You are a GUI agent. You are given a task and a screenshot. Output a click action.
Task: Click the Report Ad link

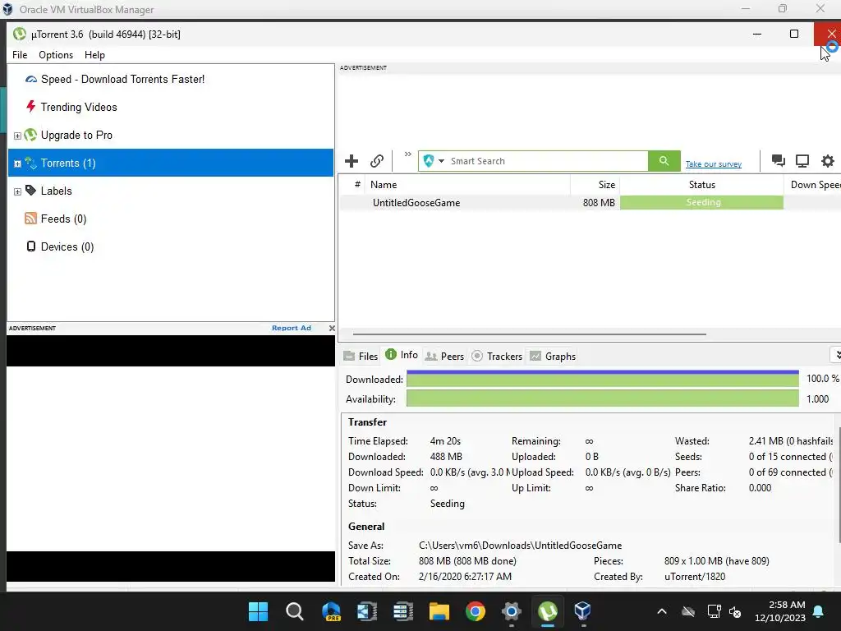[292, 328]
